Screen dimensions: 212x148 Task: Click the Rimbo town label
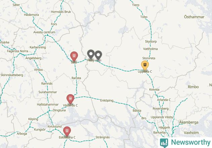(x=193, y=87)
